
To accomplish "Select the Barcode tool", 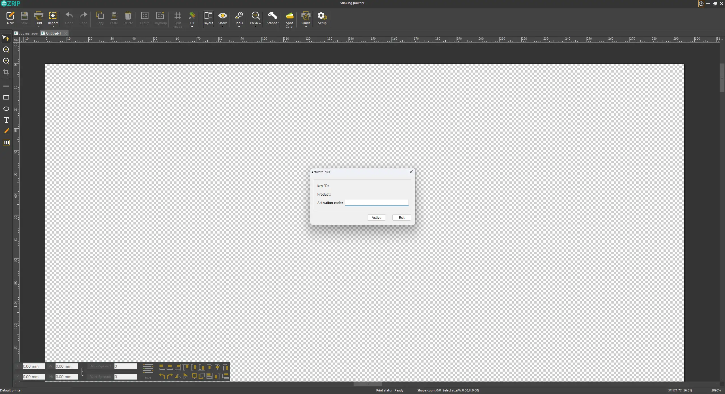I will (x=6, y=143).
